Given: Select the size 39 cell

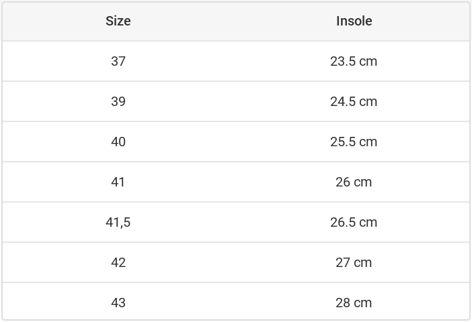Looking at the screenshot, I should 118,101.
